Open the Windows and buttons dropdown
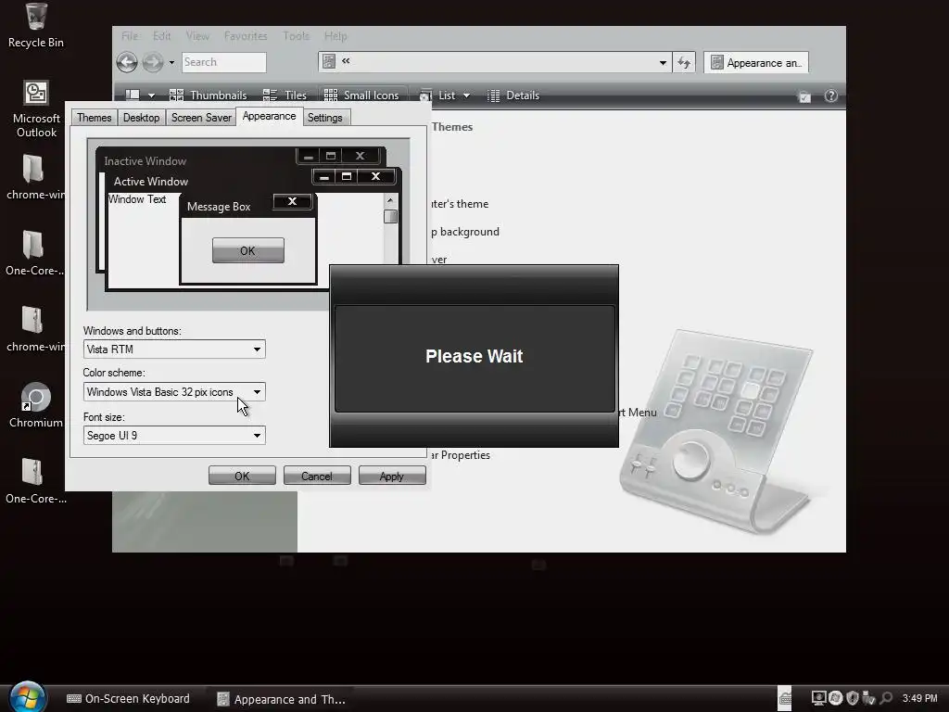The height and width of the screenshot is (712, 949). (174, 350)
